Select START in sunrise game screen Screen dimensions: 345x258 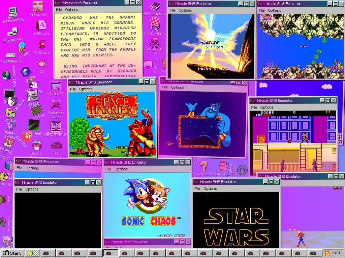coord(212,42)
